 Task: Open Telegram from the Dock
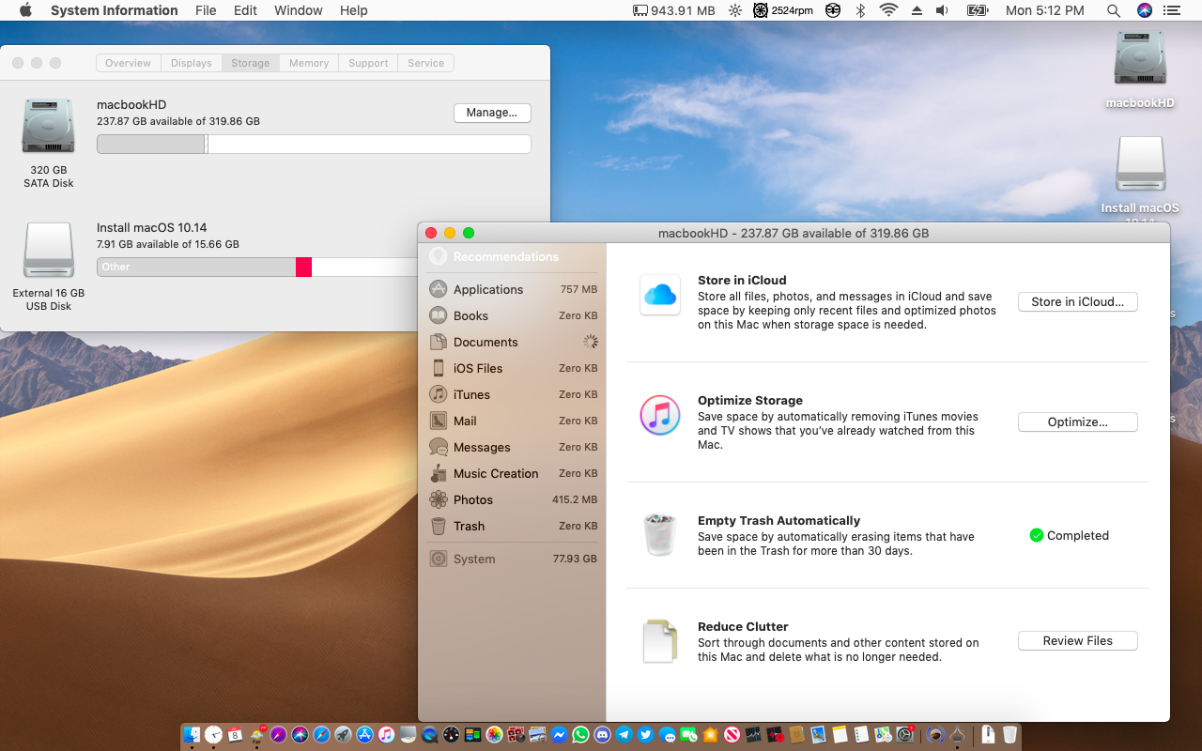[624, 735]
